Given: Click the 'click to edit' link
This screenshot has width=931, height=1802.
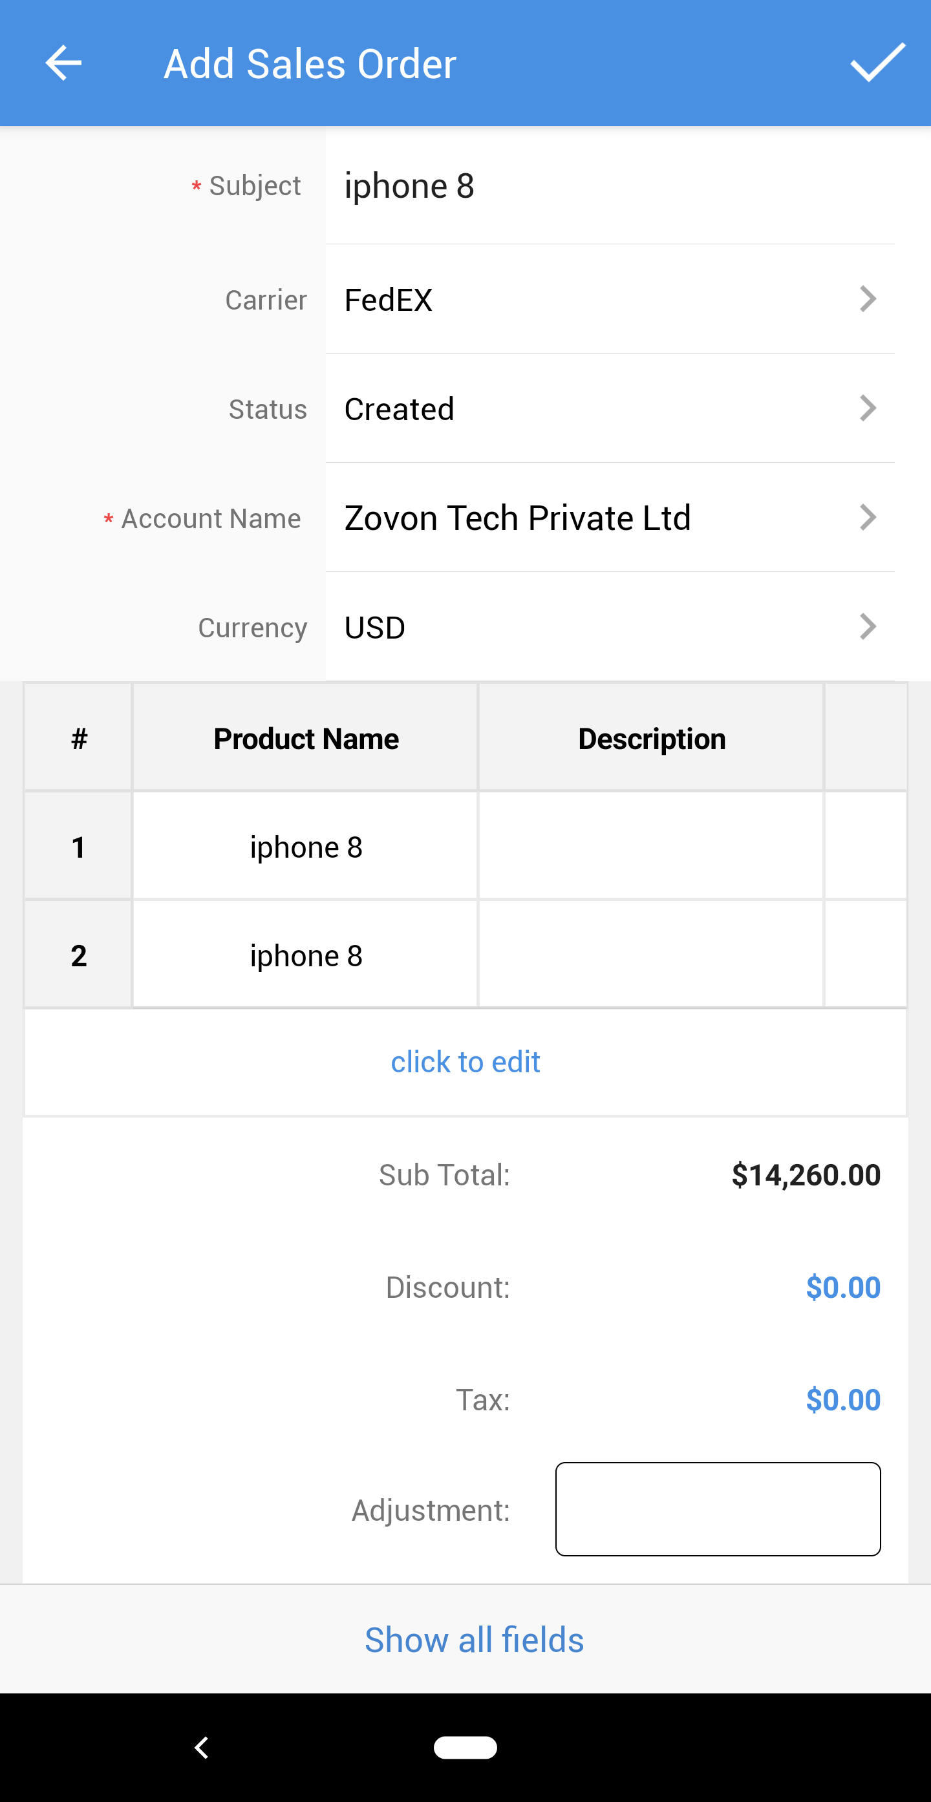Looking at the screenshot, I should tap(465, 1062).
